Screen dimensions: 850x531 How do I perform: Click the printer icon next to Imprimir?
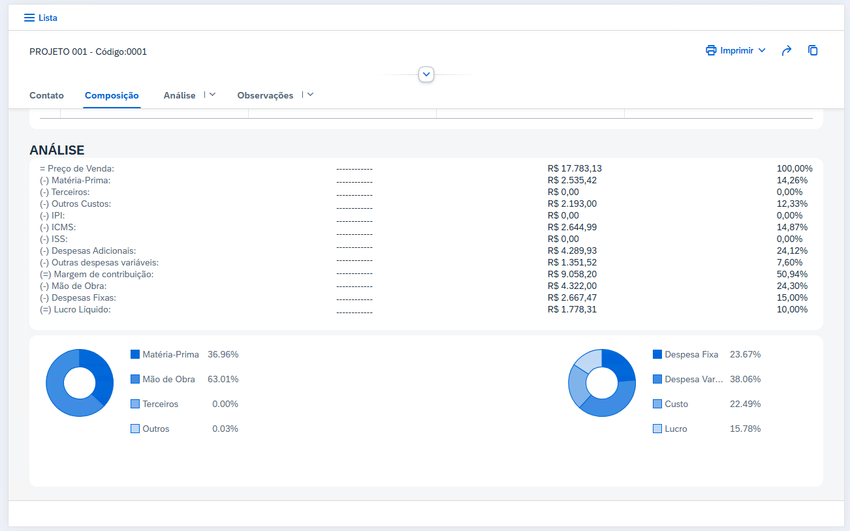[711, 50]
